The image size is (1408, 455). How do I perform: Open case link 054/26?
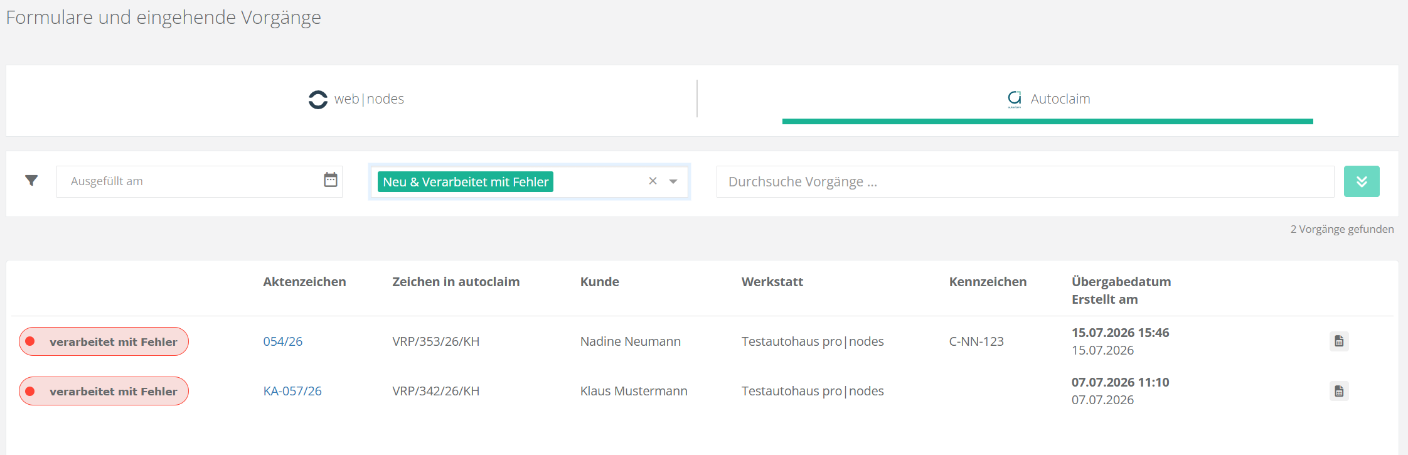(x=283, y=341)
